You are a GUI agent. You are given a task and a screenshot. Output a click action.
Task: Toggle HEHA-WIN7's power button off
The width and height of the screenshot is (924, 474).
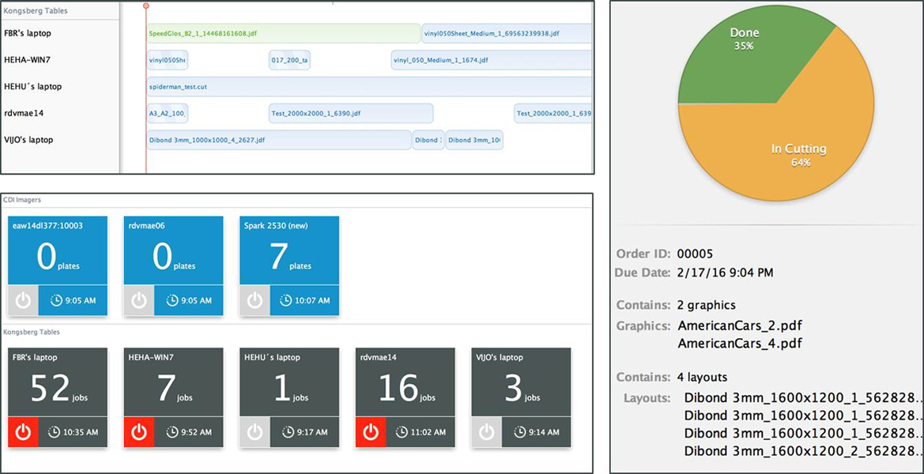[x=138, y=432]
